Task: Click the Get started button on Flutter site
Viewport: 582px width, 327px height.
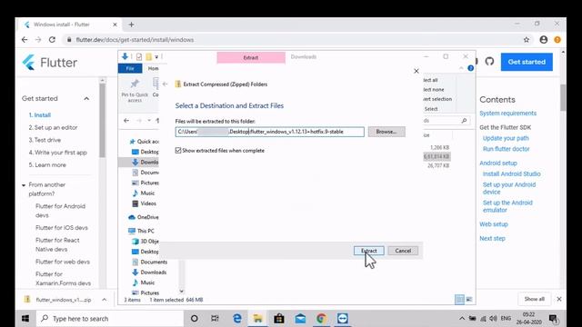Action: coord(527,62)
